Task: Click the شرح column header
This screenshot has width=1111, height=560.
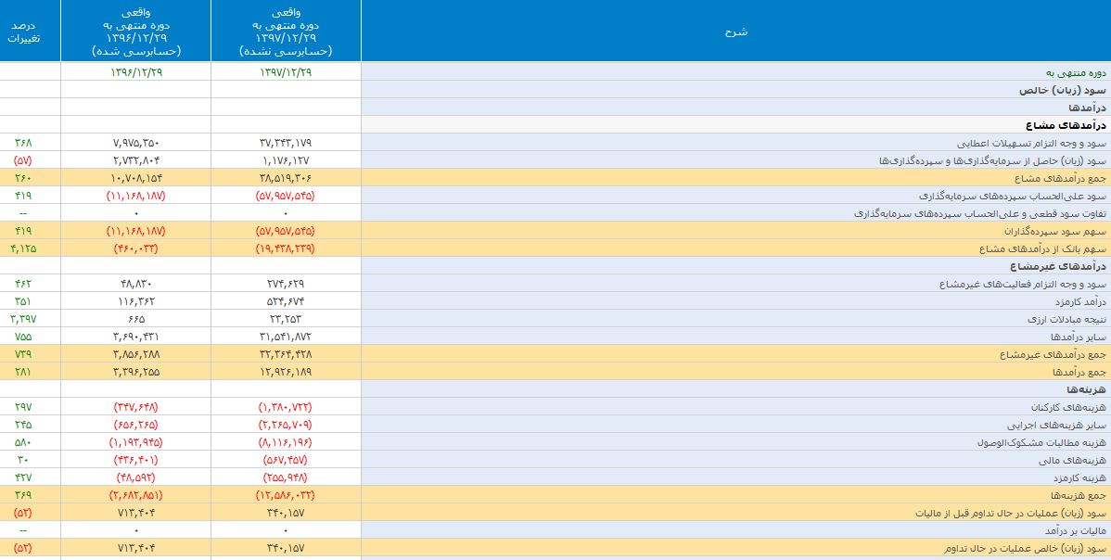Action: pos(735,32)
